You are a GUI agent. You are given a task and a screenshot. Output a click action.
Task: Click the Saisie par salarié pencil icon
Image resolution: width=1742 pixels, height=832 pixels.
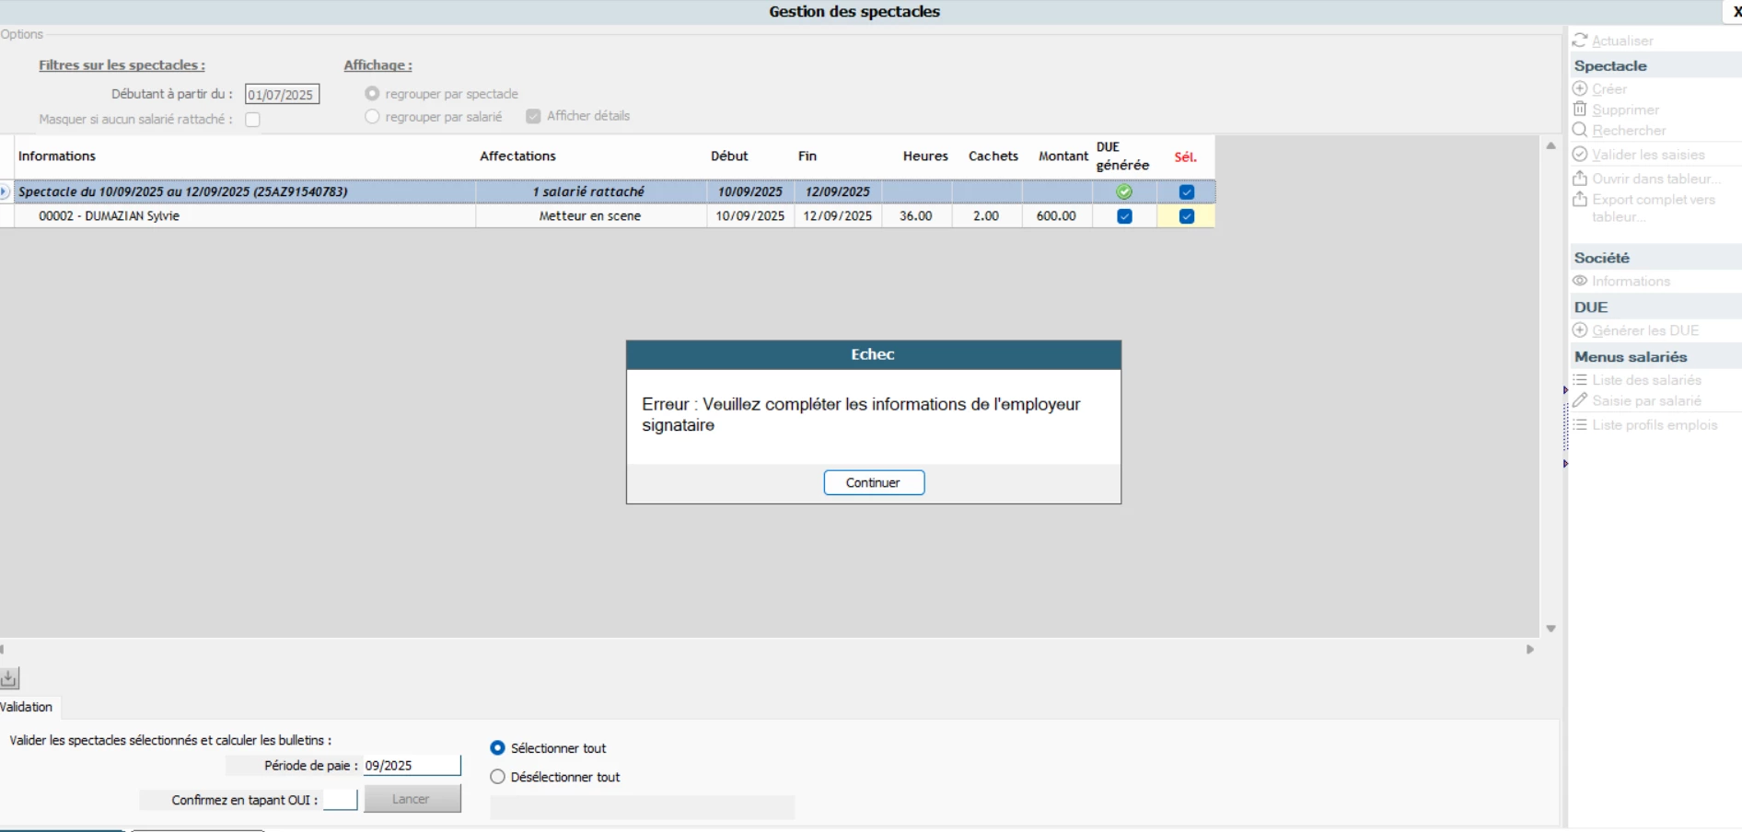click(1580, 400)
